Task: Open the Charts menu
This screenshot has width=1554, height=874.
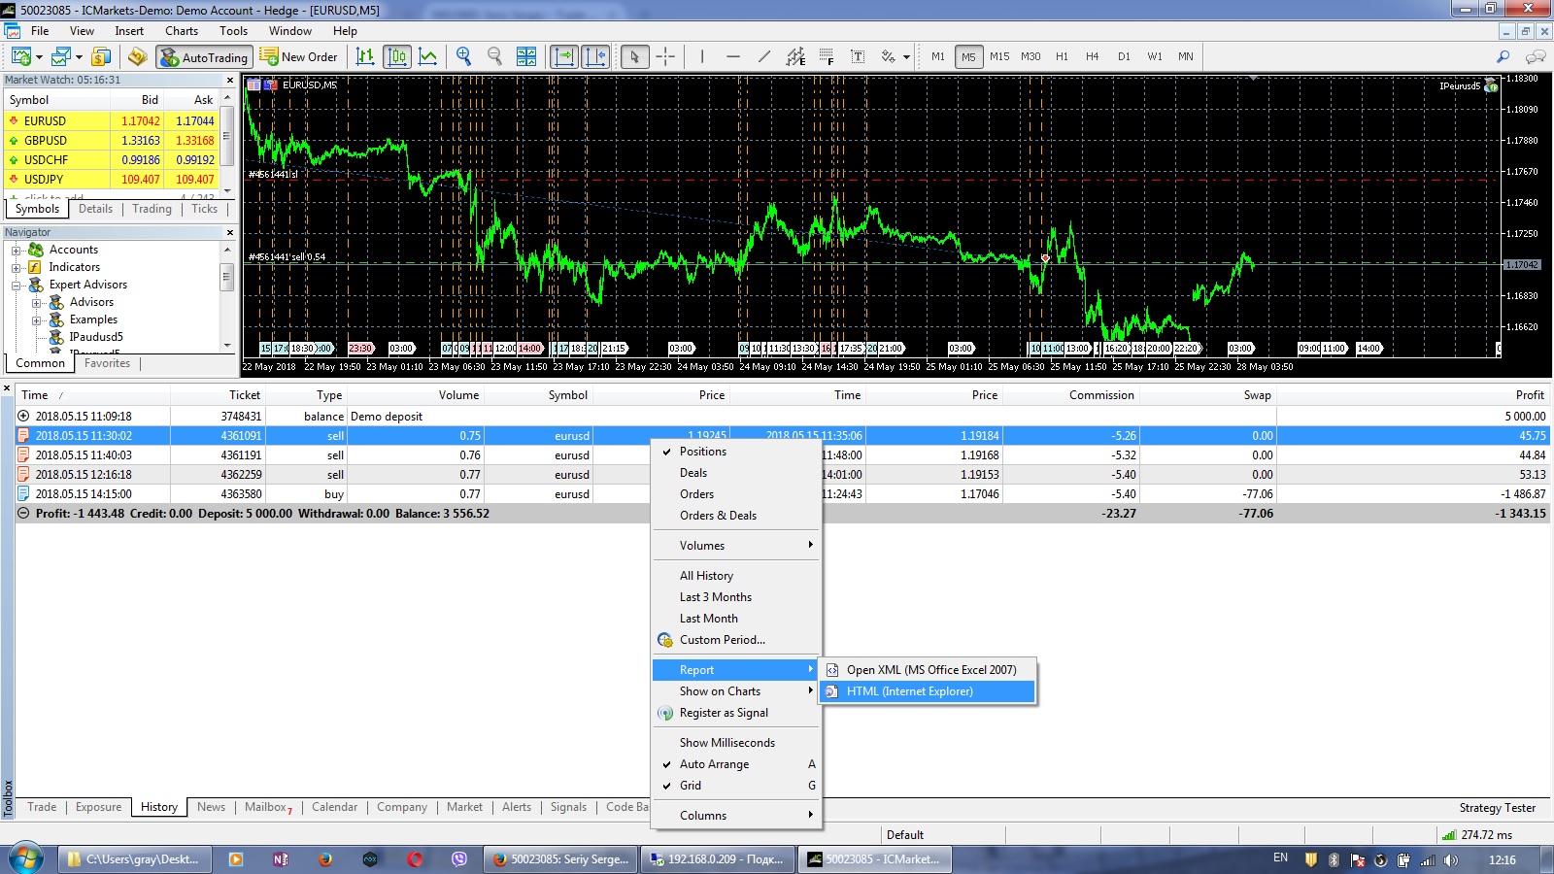Action: point(182,31)
